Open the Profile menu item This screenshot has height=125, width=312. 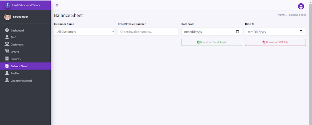pos(14,73)
